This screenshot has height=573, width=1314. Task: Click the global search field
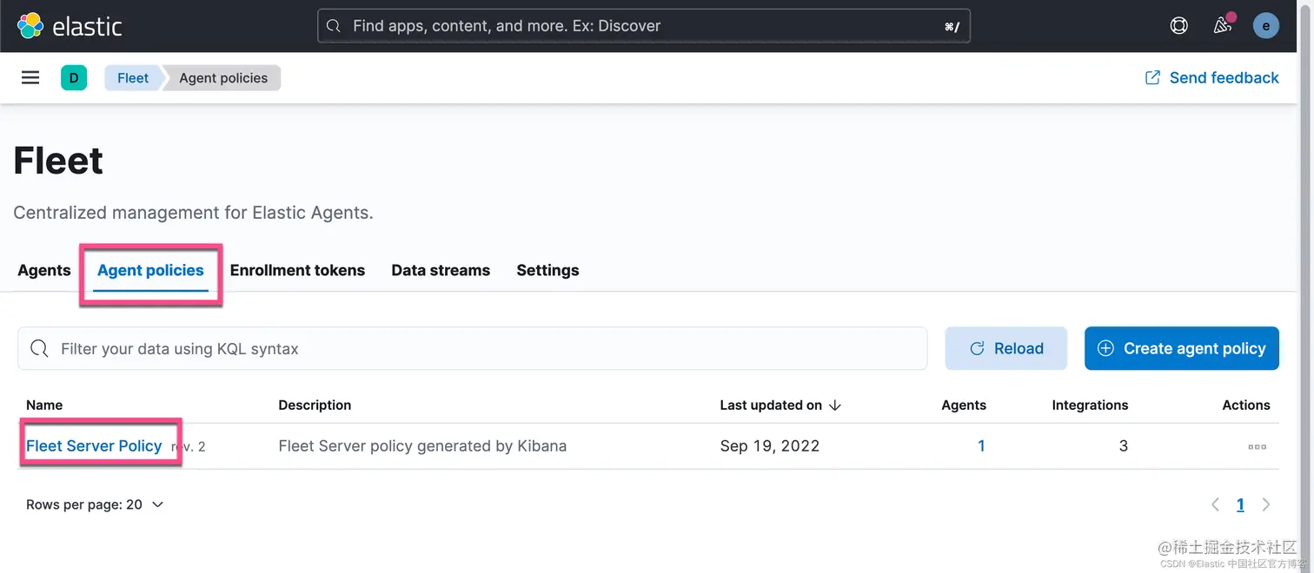[x=644, y=26]
